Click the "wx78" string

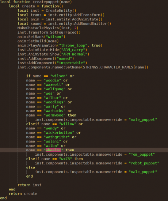pos(65,159)
